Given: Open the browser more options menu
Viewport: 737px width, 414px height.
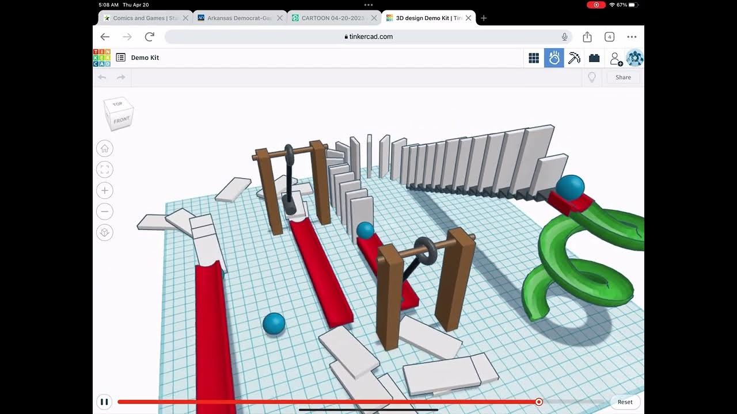Looking at the screenshot, I should tap(632, 37).
